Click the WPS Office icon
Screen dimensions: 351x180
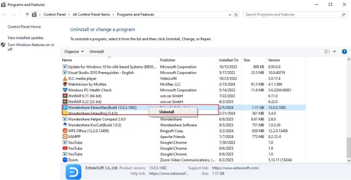pos(65,131)
